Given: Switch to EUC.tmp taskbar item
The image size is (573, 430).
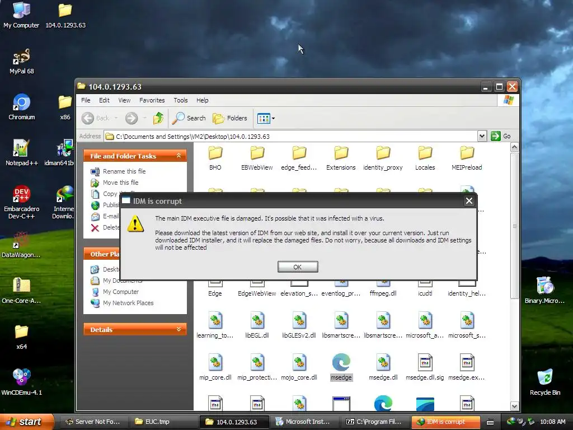Looking at the screenshot, I should point(163,422).
